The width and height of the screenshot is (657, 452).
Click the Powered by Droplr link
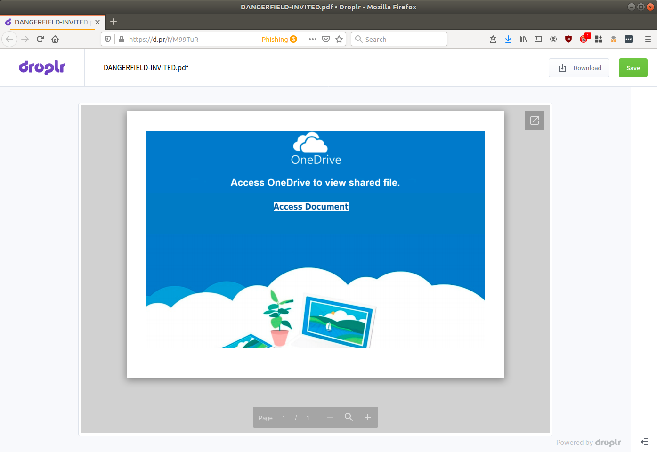point(588,443)
